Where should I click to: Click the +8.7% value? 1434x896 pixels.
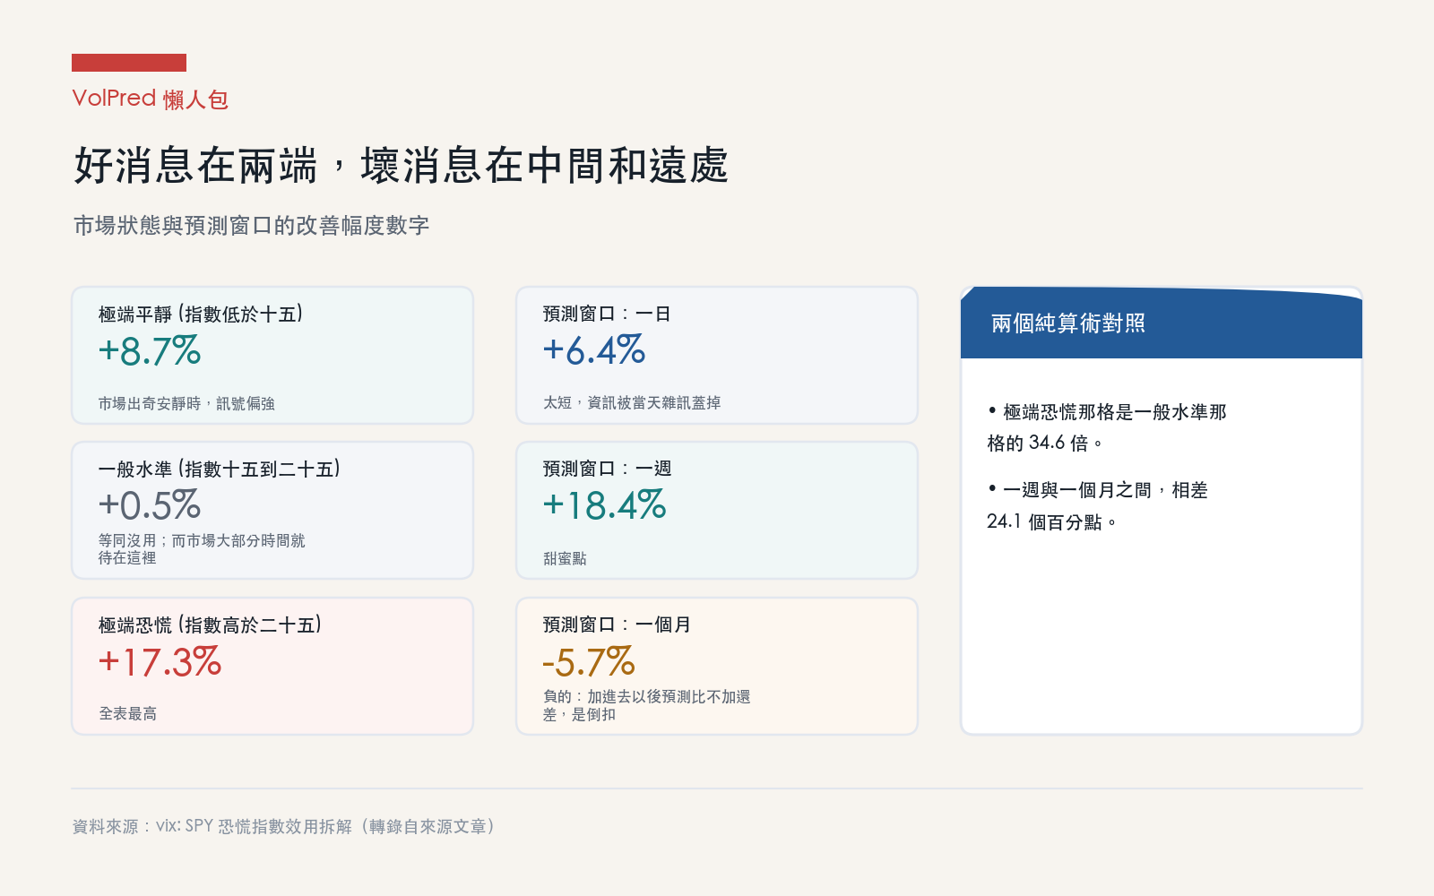coord(150,350)
